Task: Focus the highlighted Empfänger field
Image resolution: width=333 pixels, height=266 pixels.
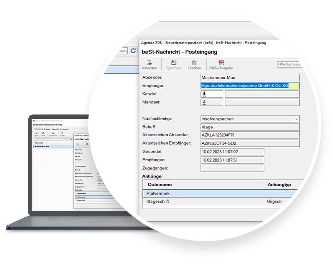Action: [x=250, y=86]
